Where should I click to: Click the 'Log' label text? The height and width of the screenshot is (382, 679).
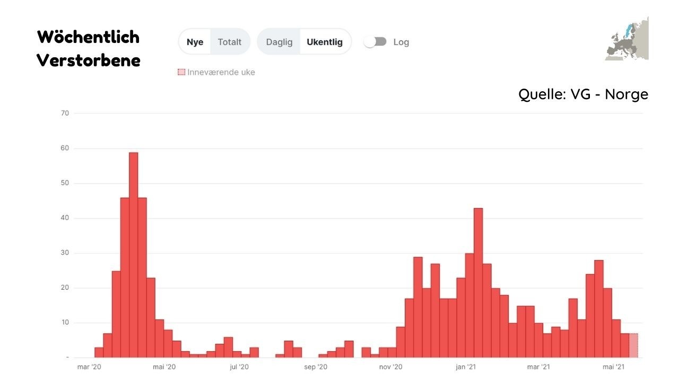click(401, 42)
